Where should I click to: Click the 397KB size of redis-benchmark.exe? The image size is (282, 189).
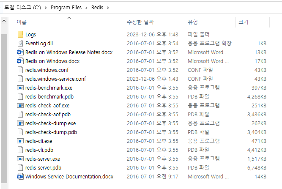(259, 88)
